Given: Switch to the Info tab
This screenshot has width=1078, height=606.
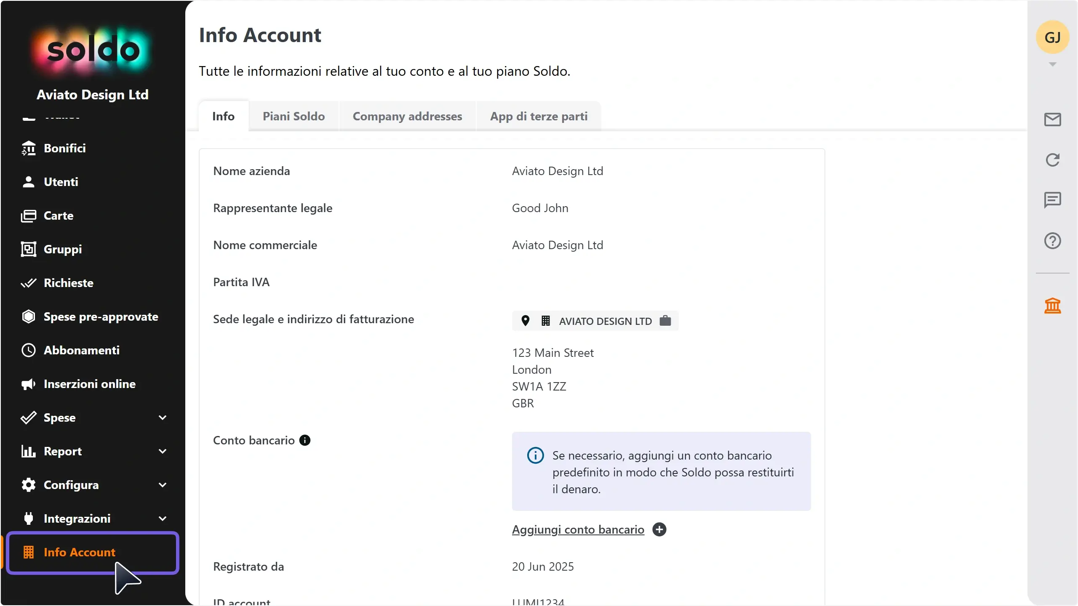Looking at the screenshot, I should click(x=224, y=116).
